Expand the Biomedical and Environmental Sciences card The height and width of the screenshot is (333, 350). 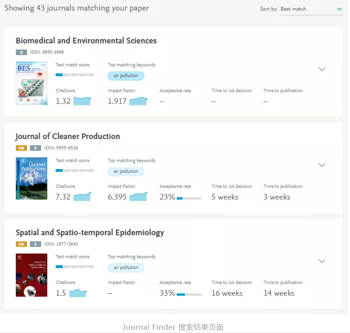pos(322,69)
